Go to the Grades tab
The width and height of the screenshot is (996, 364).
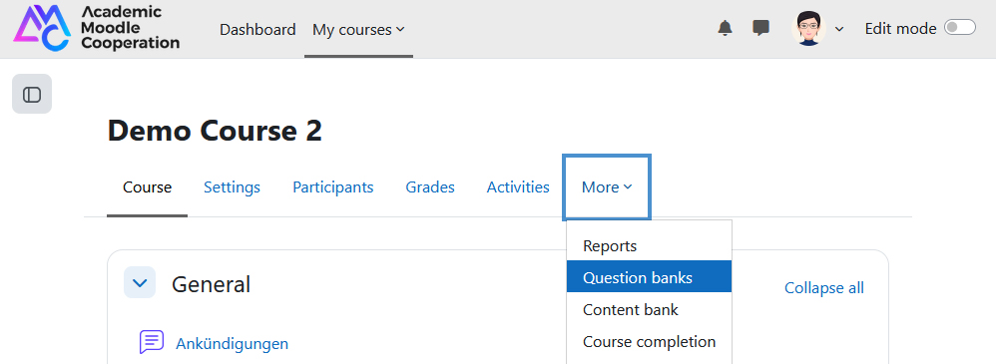tap(430, 187)
